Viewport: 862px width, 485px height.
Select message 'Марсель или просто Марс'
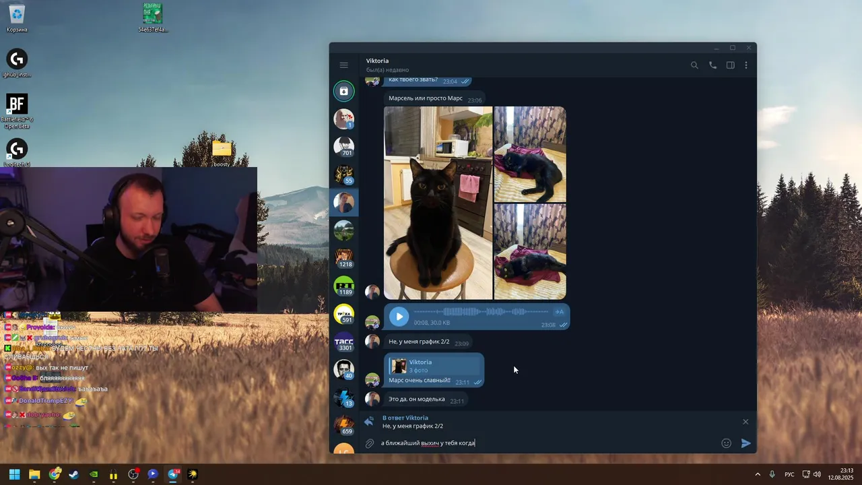(434, 98)
